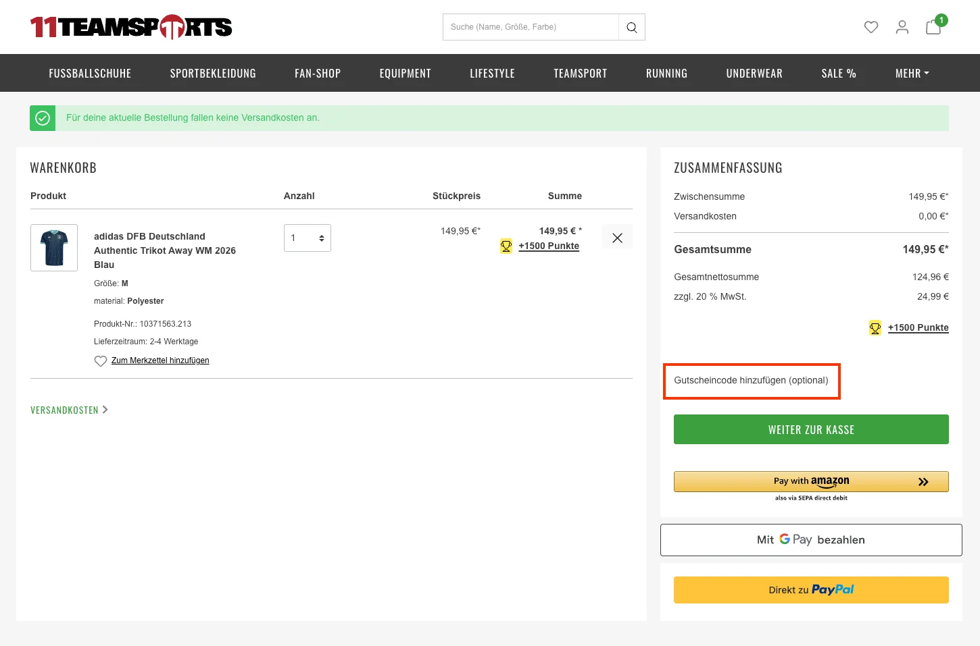Open the FUSSBALLSCHUHE menu
980x646 pixels.
click(90, 73)
